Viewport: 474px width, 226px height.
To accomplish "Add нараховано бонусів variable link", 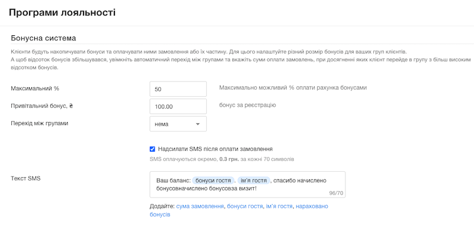I will coord(312,207).
